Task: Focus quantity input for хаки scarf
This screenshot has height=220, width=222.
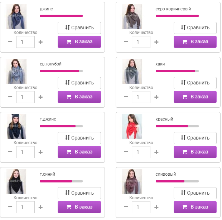Action: 141,97
